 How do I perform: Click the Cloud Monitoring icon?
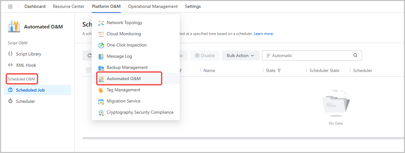tap(101, 34)
